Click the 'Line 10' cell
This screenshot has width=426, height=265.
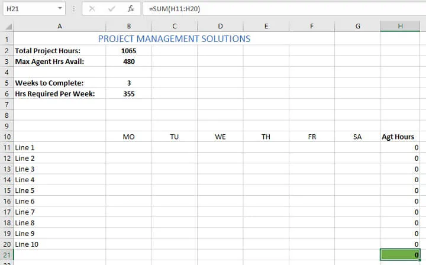coord(60,244)
